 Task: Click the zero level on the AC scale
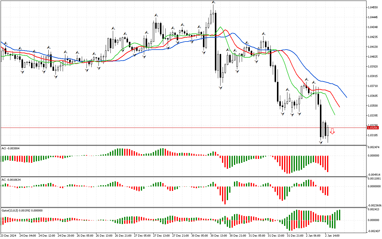click(x=374, y=186)
